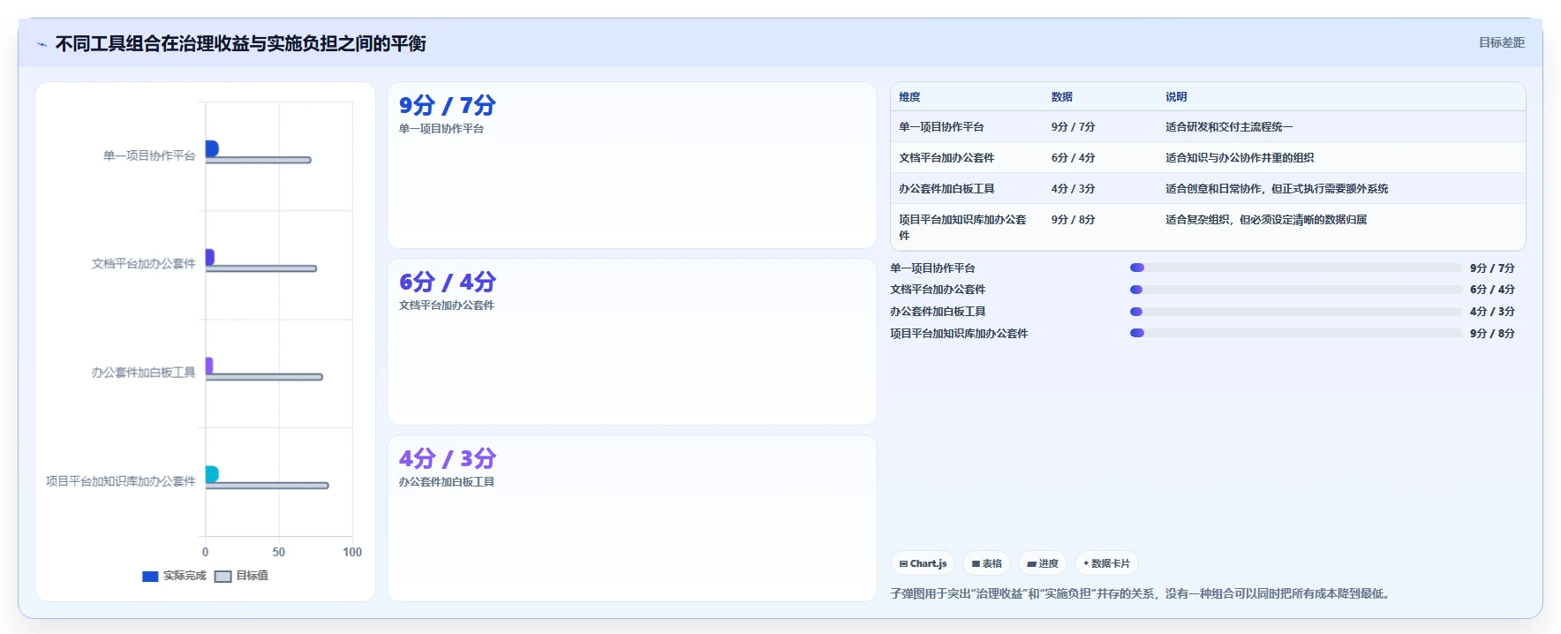Click the progress bar for 办公套件加白板工具
1561x634 pixels.
coord(1296,312)
